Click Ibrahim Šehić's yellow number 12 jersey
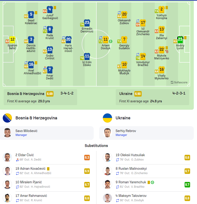The width and height of the screenshot is (197, 204). click(12, 40)
